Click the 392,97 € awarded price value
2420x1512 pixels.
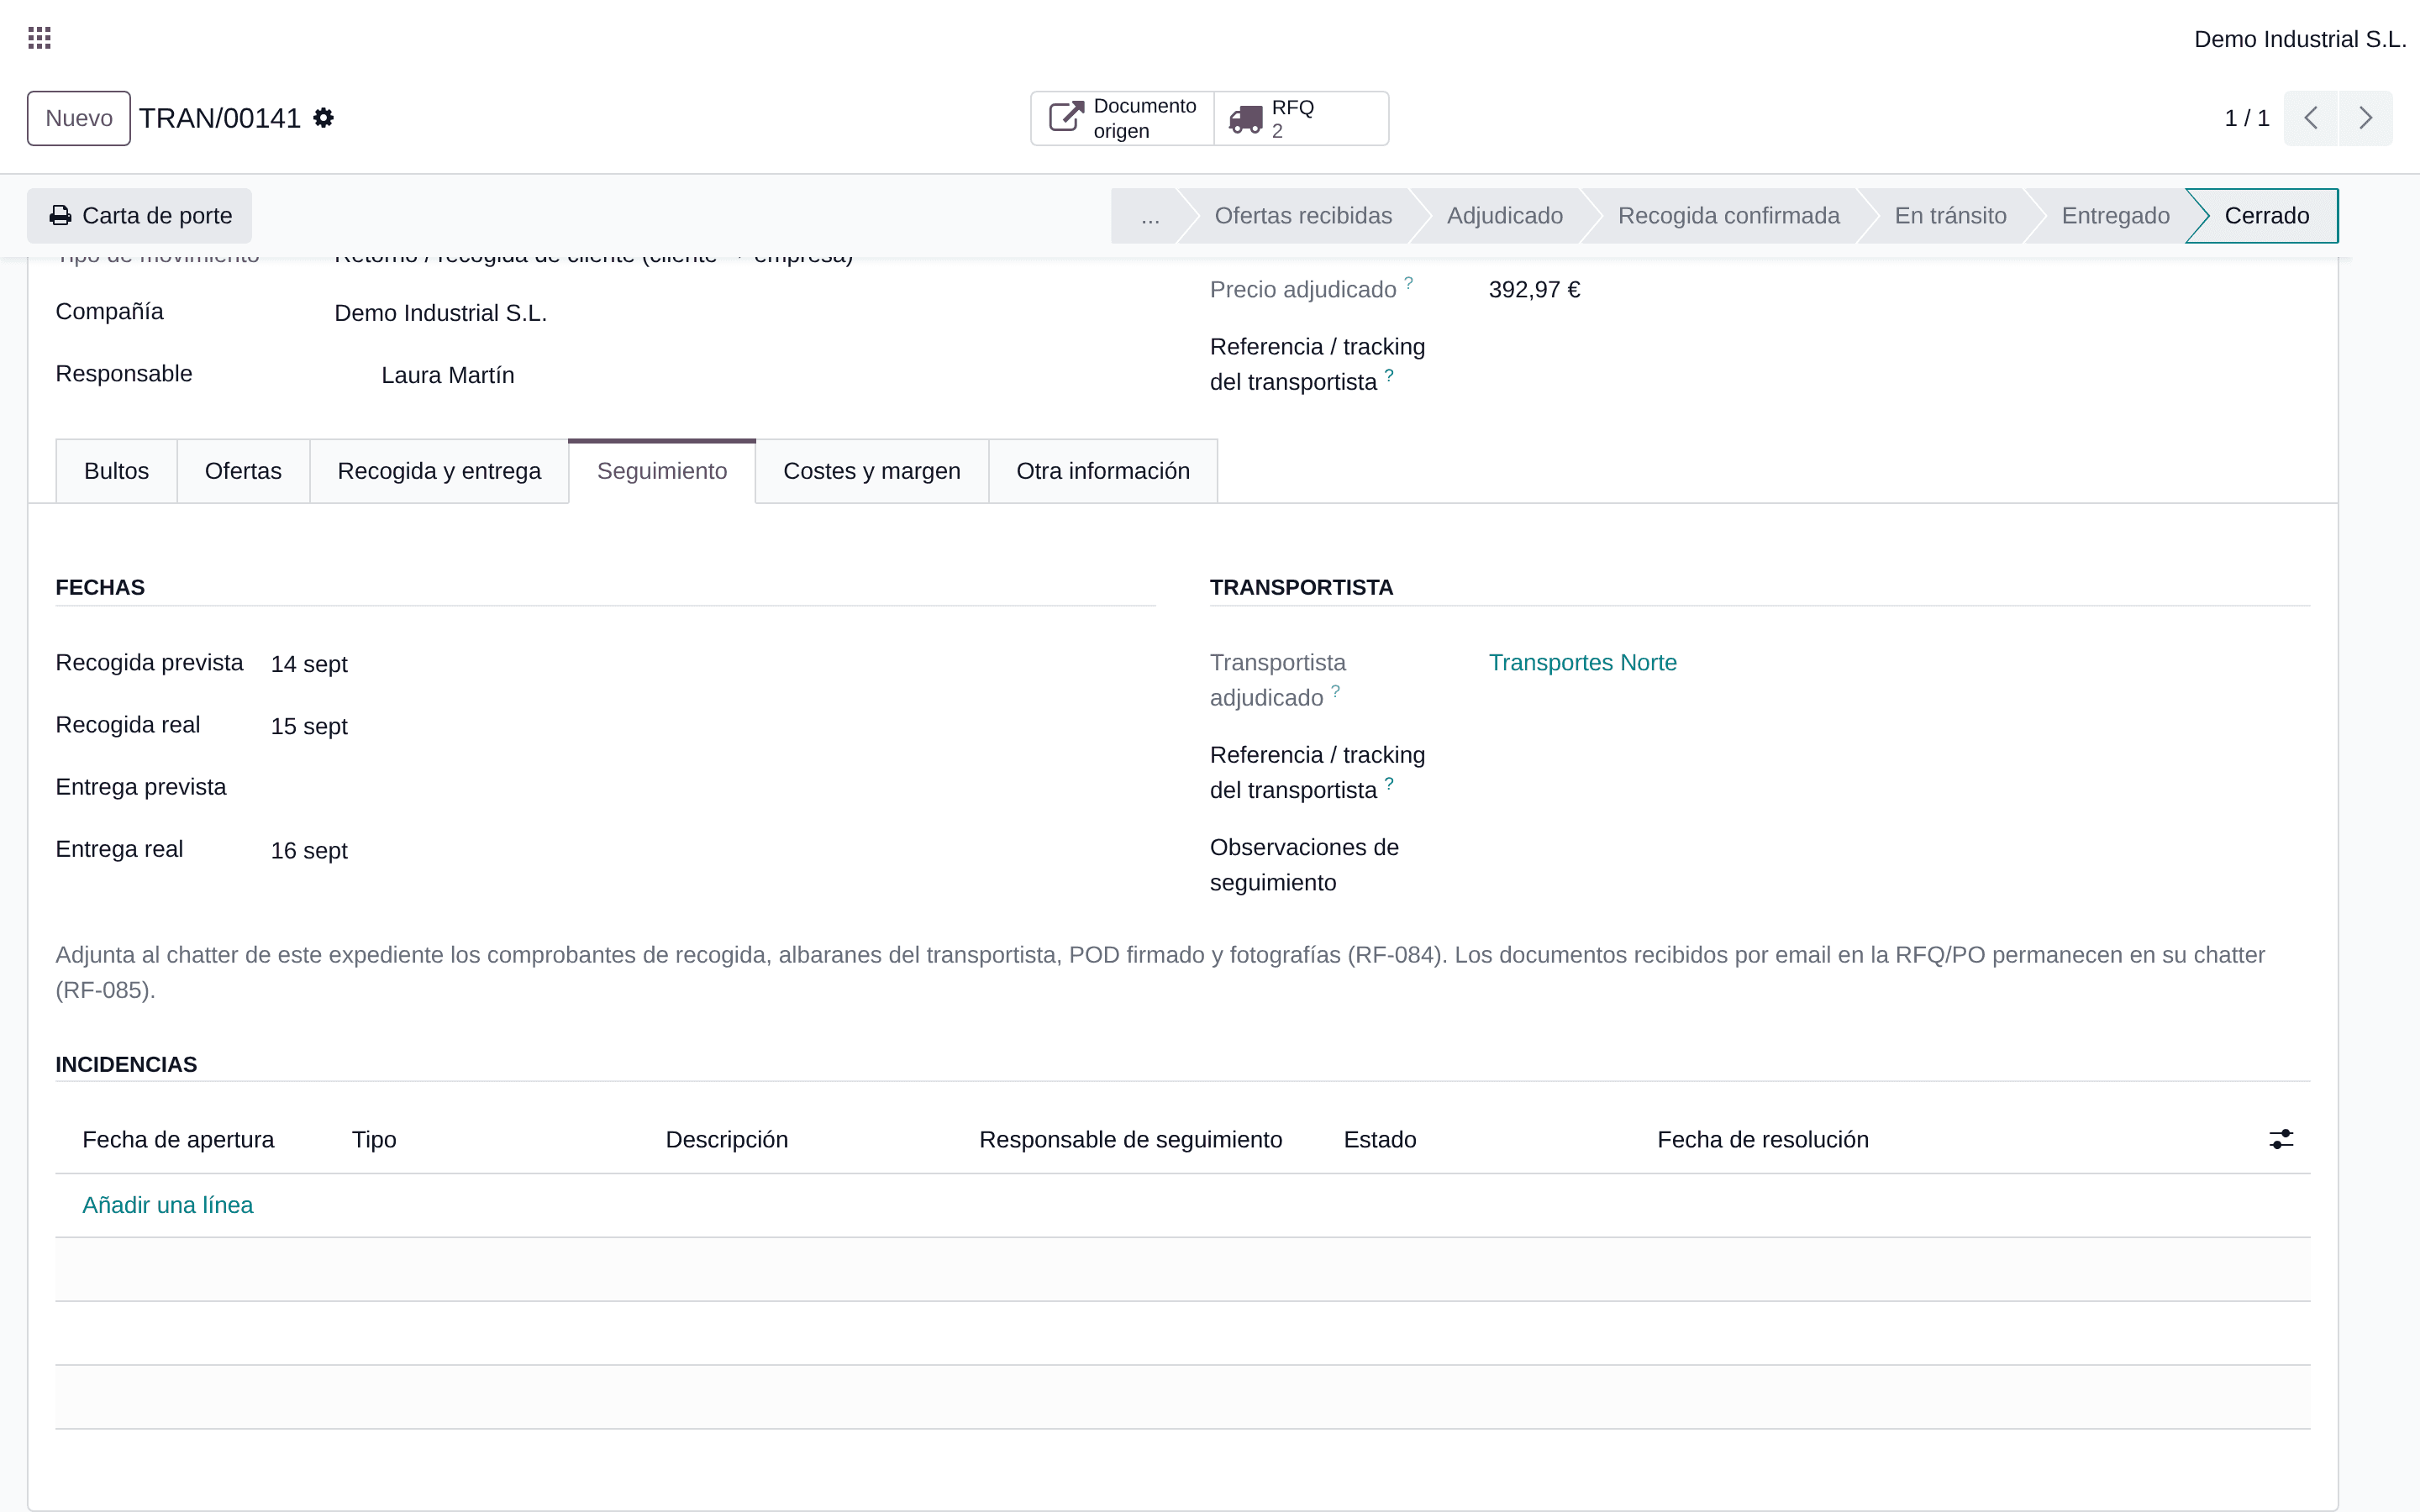[1534, 290]
